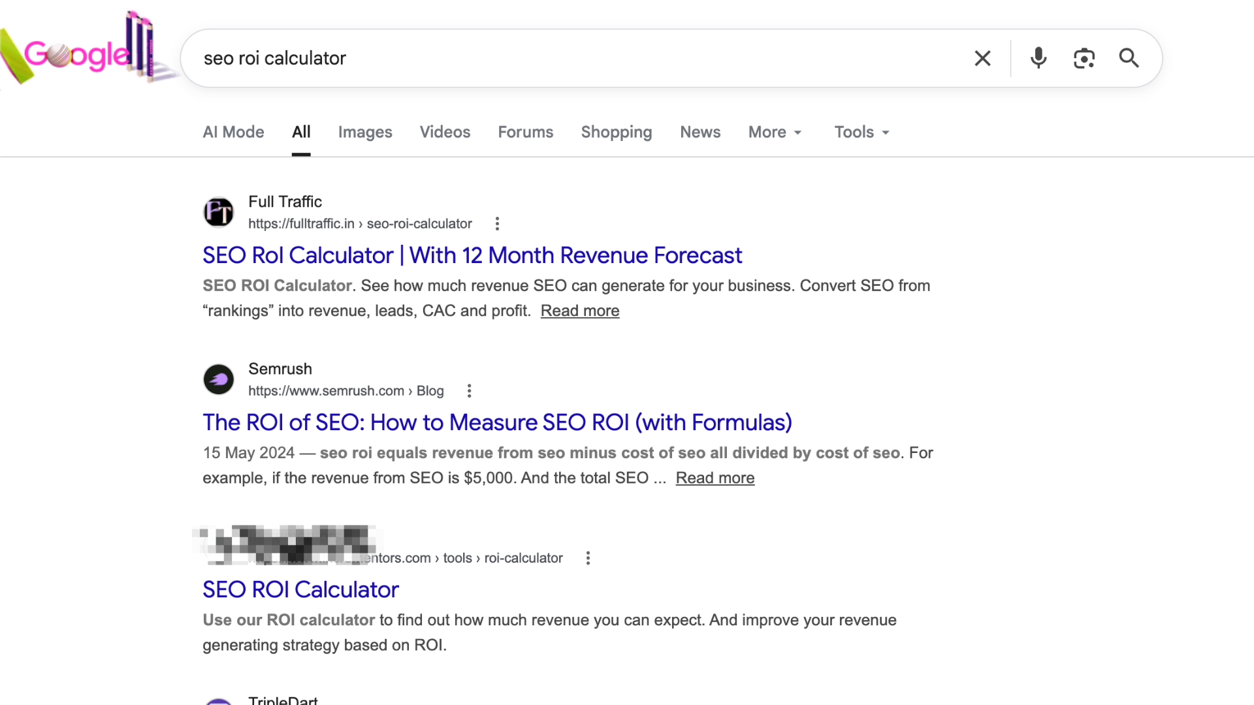Open the Images tab
The height and width of the screenshot is (705, 1254).
[x=365, y=132]
